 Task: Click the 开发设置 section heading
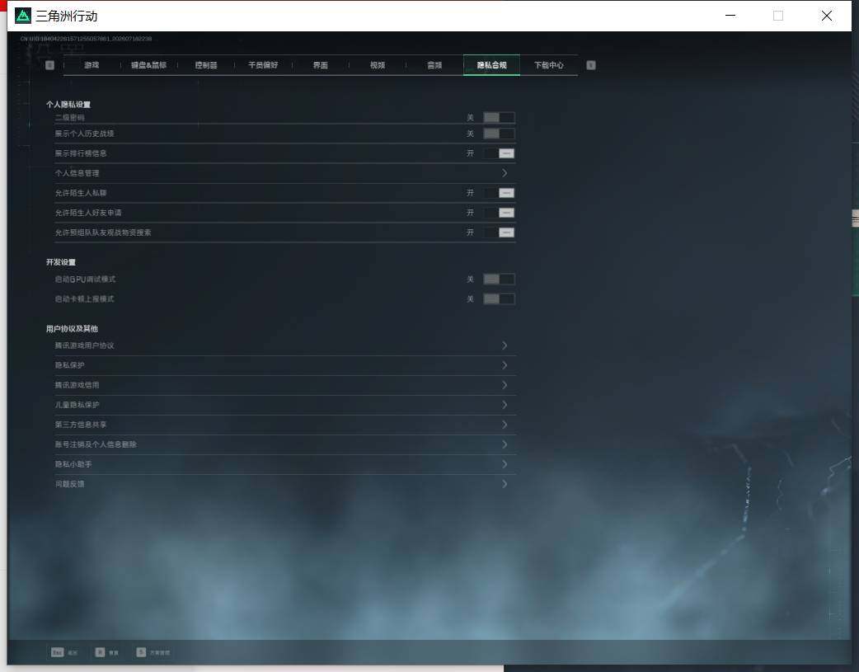tap(61, 262)
